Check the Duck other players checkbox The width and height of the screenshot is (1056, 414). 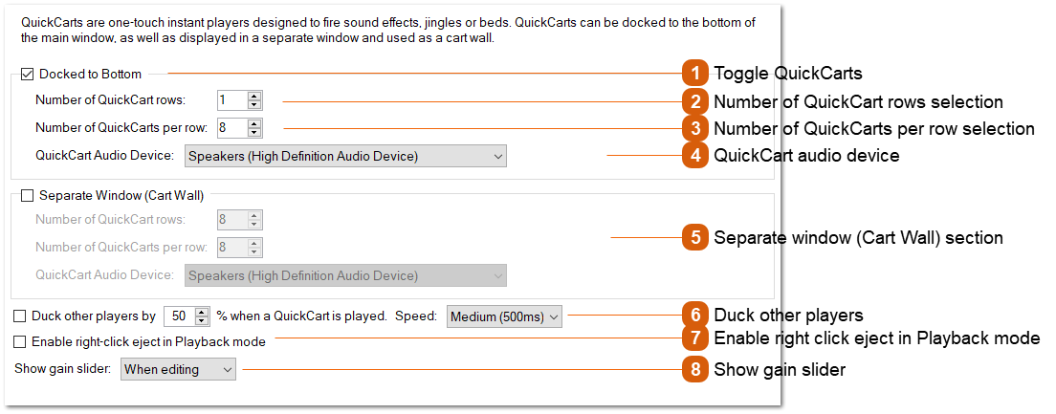pyautogui.click(x=20, y=316)
